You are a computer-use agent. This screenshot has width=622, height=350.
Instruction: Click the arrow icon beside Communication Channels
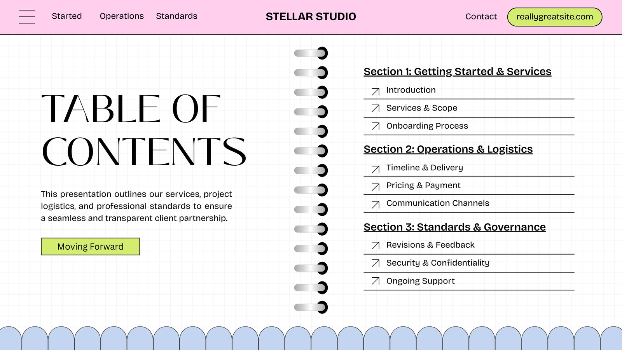click(x=376, y=205)
